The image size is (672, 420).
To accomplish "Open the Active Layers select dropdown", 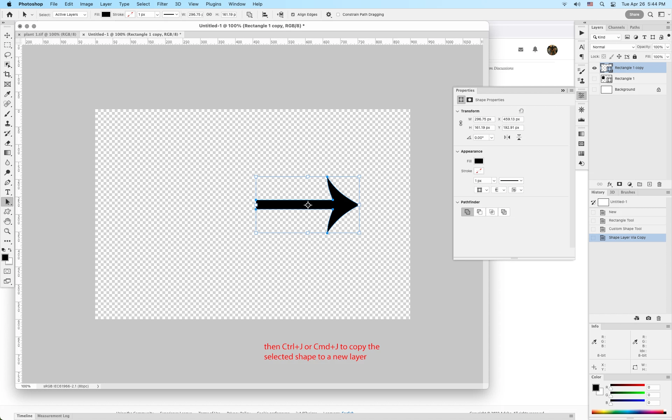I will (70, 15).
